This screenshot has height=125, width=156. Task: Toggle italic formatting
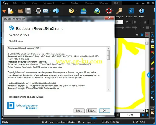[140, 22]
